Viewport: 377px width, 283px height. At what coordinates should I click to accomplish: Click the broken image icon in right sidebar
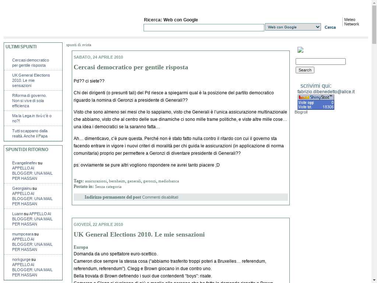point(300,50)
